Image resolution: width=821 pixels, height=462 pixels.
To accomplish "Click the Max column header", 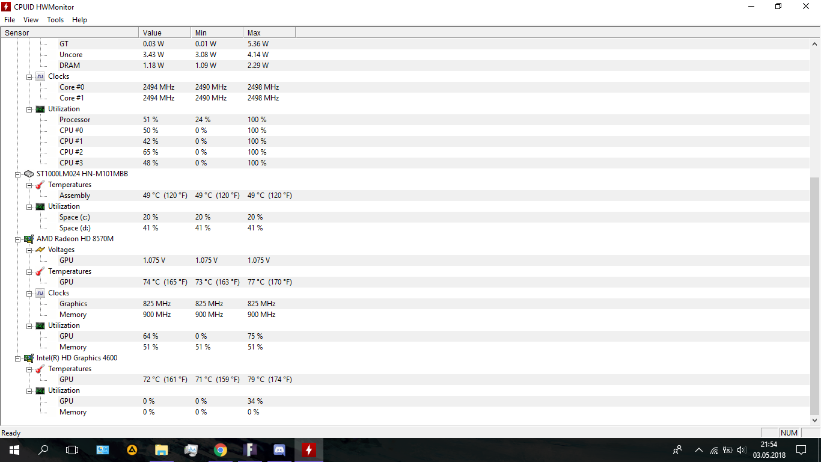I will click(x=269, y=32).
